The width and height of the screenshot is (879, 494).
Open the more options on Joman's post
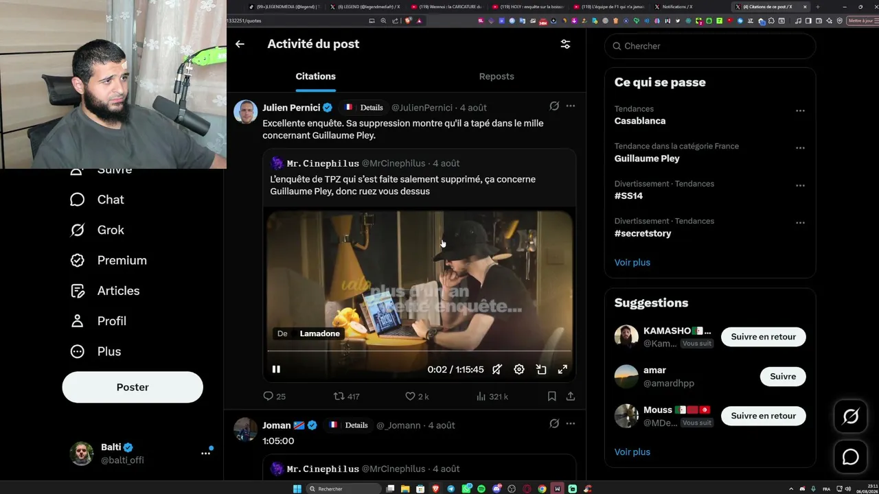tap(571, 424)
